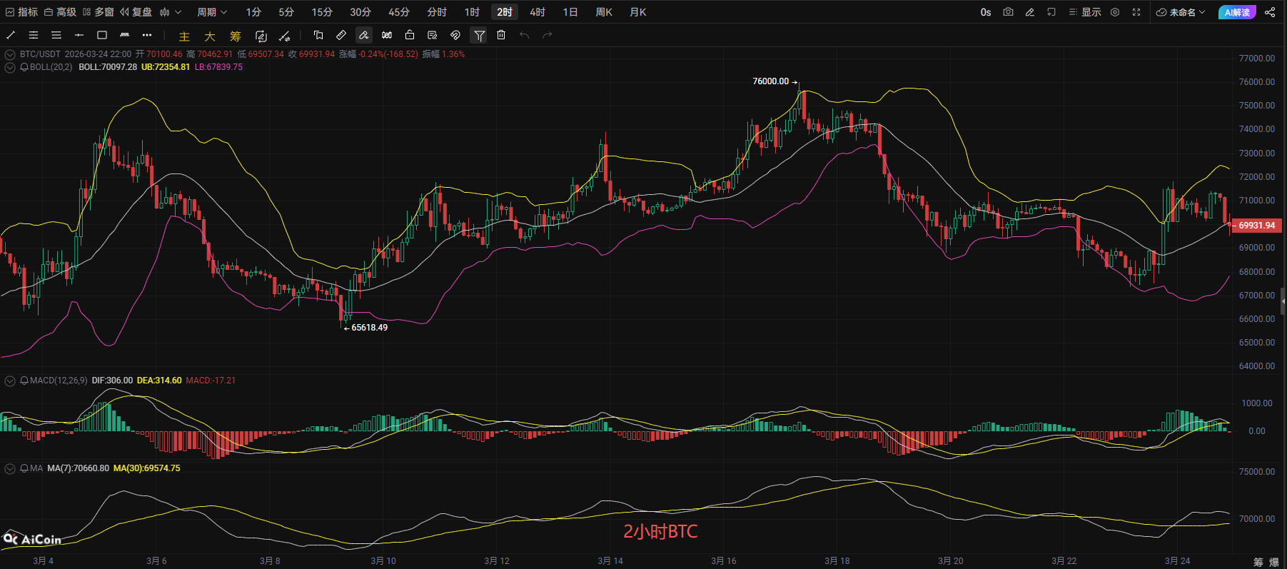
Task: Switch to the 4时 timeframe tab
Action: [537, 12]
